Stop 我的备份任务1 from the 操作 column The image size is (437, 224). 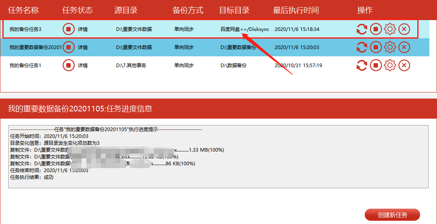(x=376, y=65)
